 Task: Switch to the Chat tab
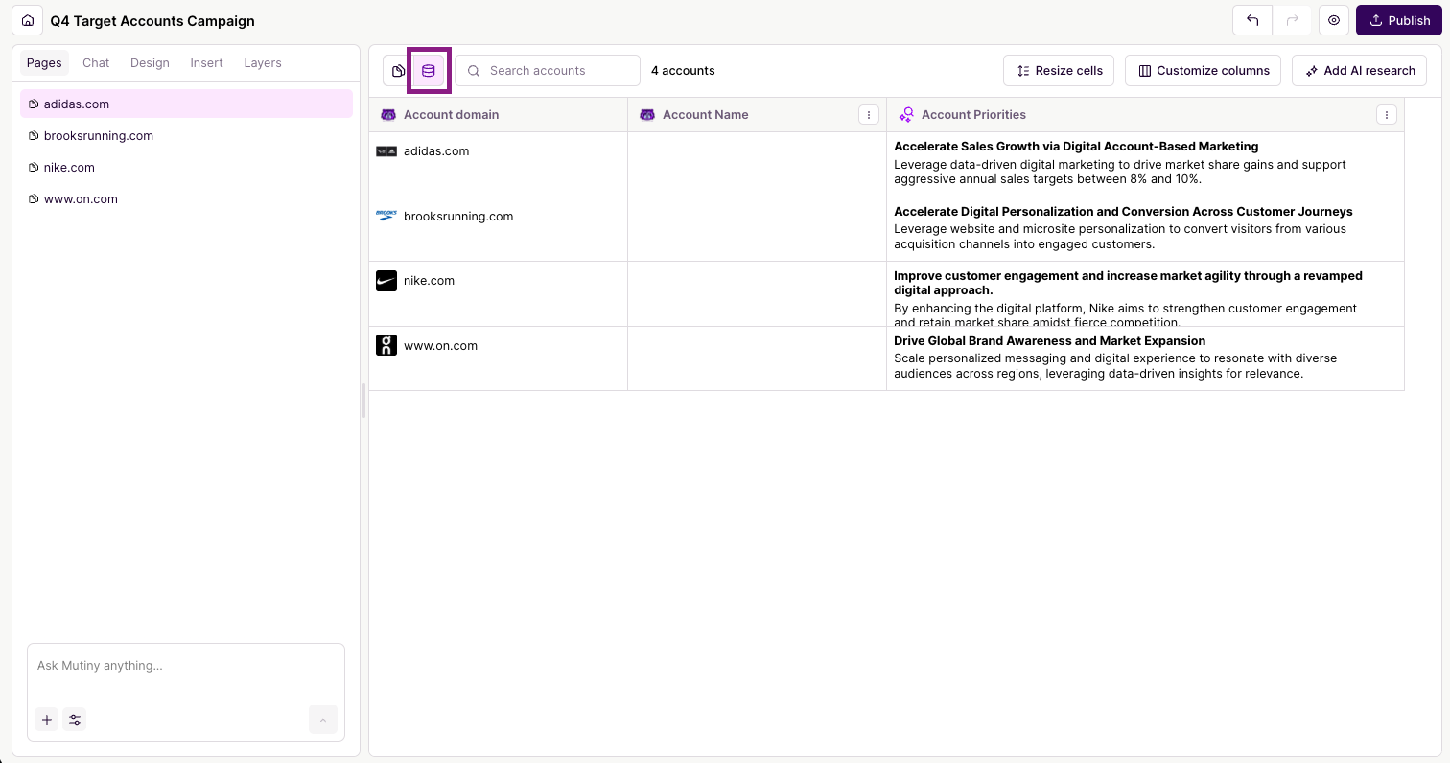(95, 62)
